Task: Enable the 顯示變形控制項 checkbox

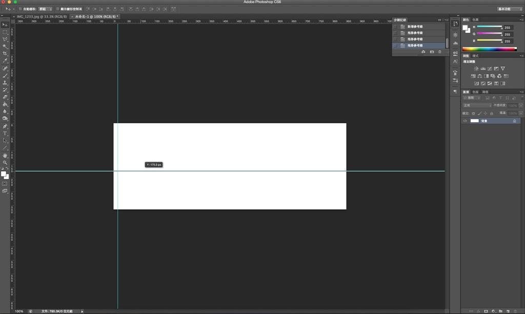Action: [57, 9]
